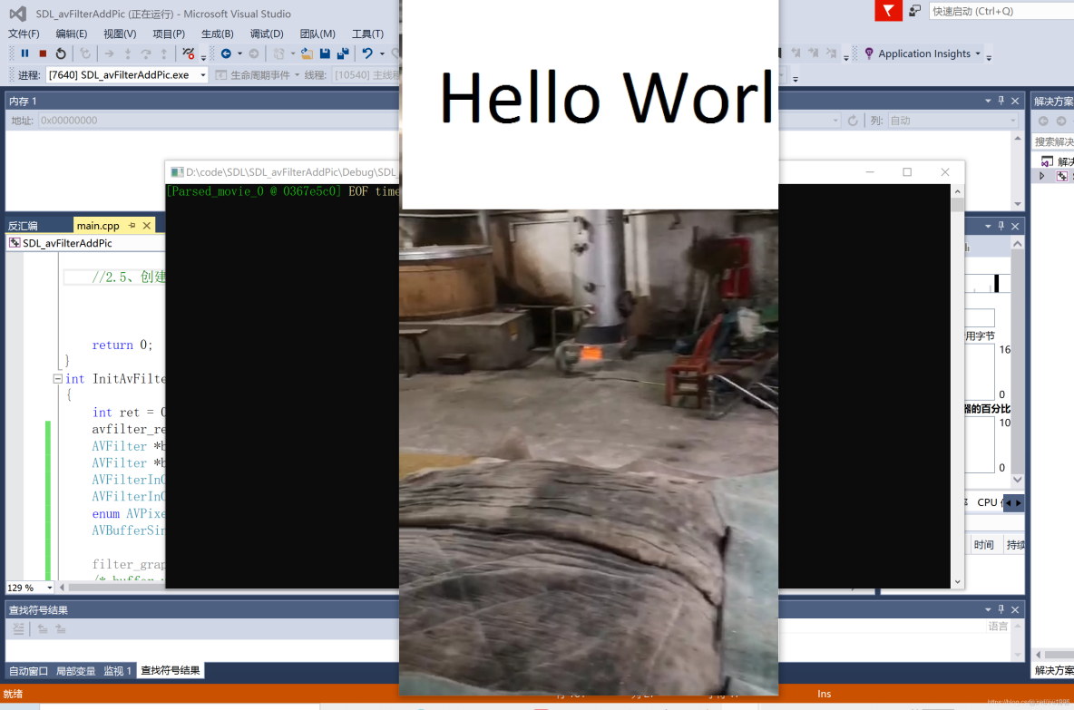Screen dimensions: 1074x710
Task: Switch to the 监视 1 tab
Action: point(117,670)
